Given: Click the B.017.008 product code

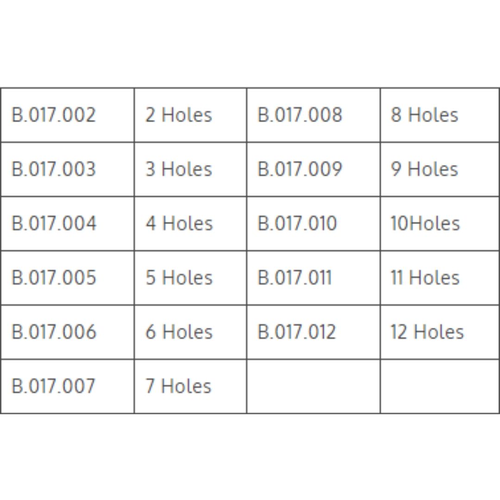Looking at the screenshot, I should (x=300, y=115).
